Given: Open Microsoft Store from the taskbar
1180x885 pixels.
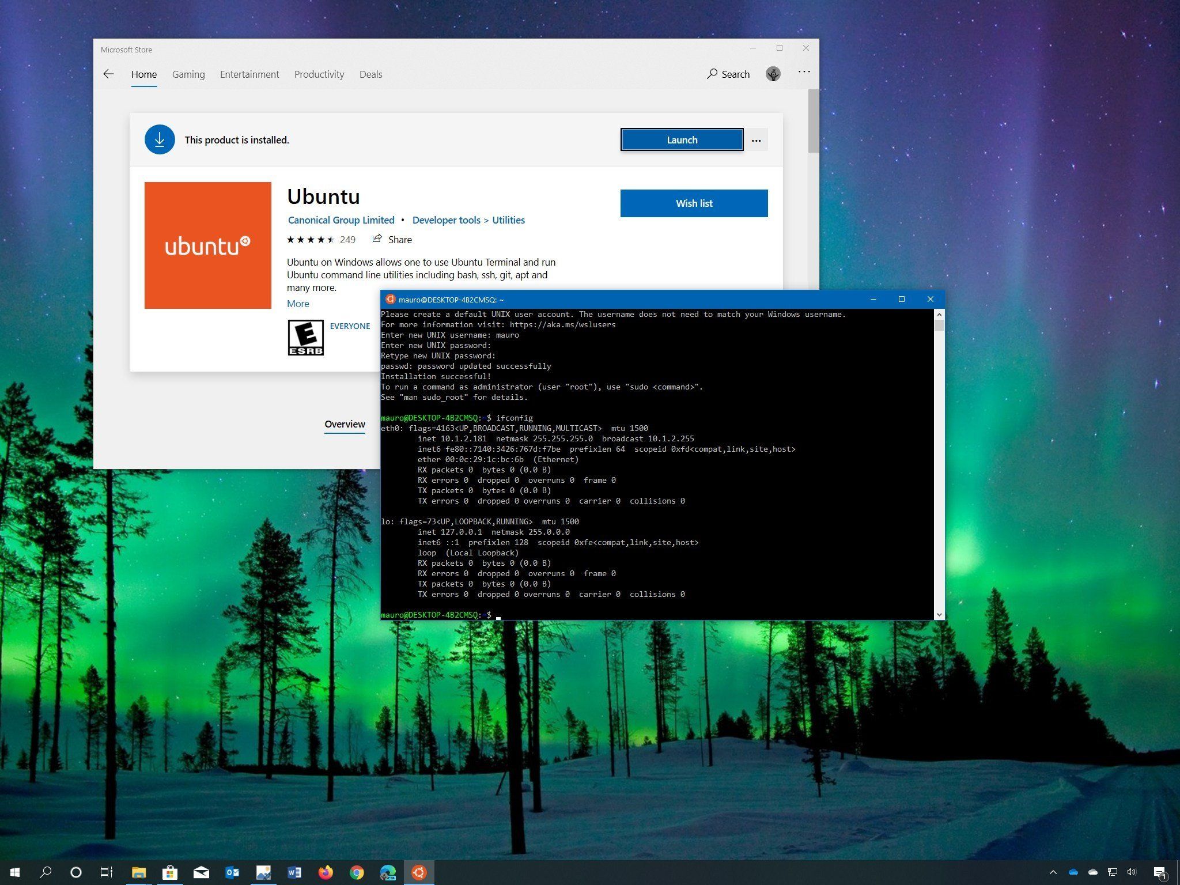Looking at the screenshot, I should point(170,872).
